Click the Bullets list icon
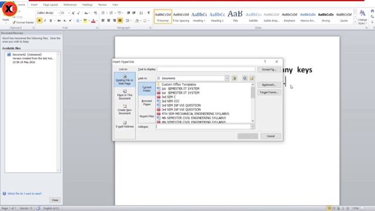Viewport: 375px width, 211px height. pos(103,13)
